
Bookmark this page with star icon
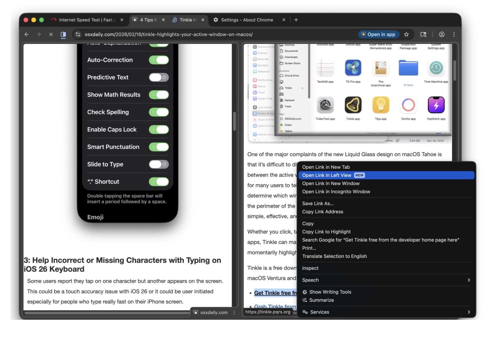click(x=406, y=34)
